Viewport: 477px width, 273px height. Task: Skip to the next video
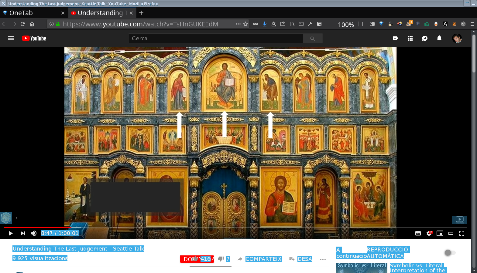pyautogui.click(x=23, y=233)
